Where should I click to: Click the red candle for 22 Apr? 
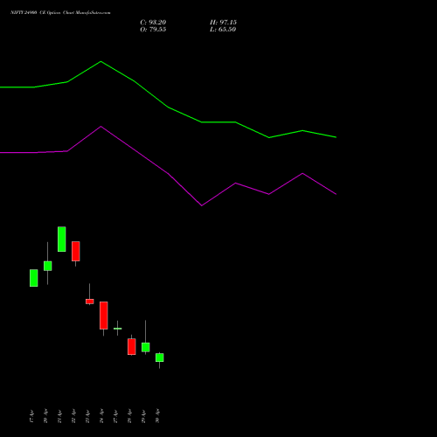pyautogui.click(x=76, y=251)
